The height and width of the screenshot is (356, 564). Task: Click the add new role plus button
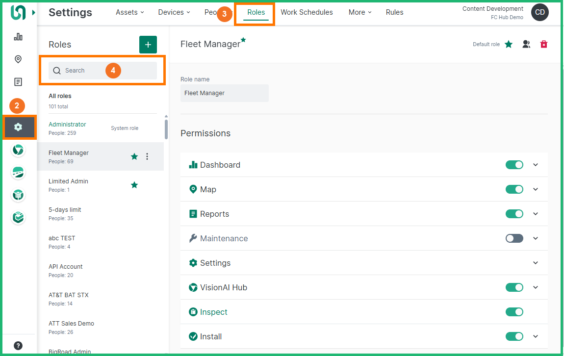click(148, 44)
